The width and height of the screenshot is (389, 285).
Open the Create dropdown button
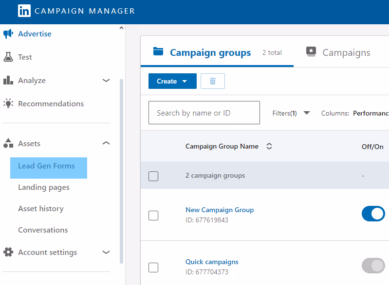172,81
